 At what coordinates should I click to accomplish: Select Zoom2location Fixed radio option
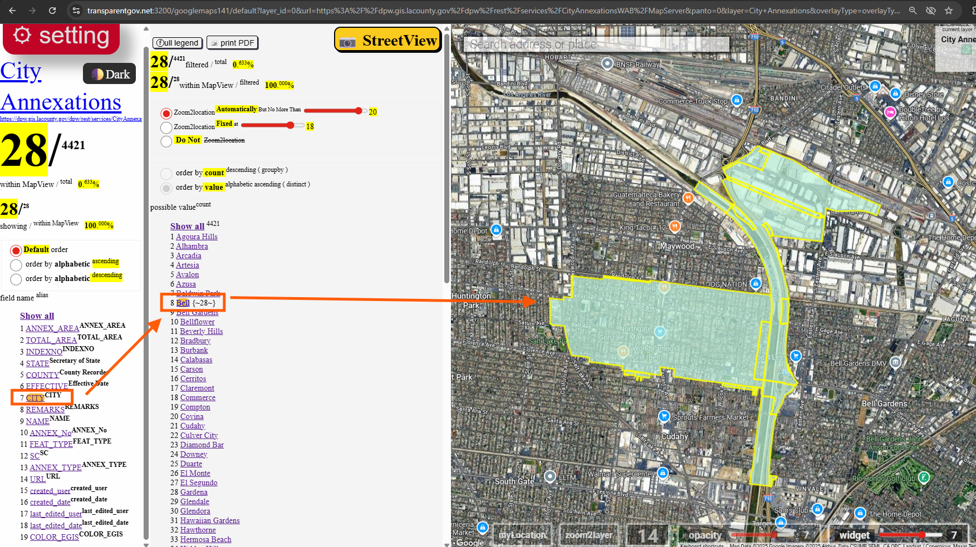[x=166, y=127]
